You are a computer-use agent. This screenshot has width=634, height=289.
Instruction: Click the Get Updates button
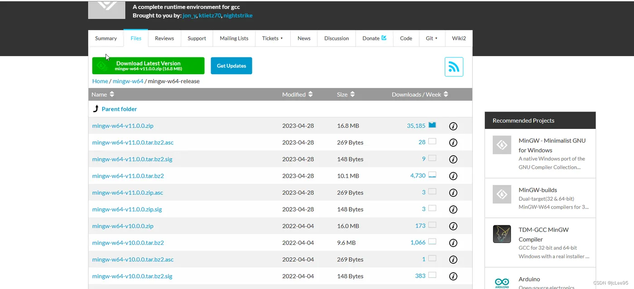coord(231,66)
